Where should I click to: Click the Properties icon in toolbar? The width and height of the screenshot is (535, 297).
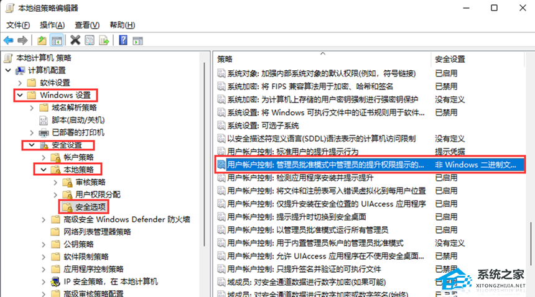pyautogui.click(x=89, y=40)
